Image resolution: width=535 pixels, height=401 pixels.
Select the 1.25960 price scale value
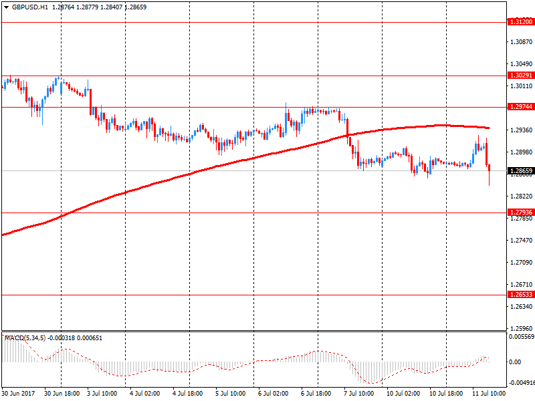coord(521,328)
